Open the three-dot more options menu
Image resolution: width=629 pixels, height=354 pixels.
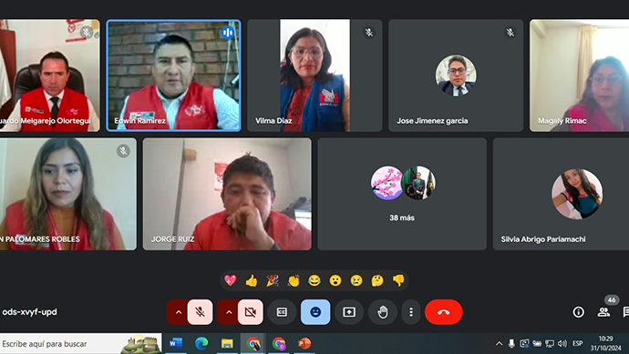tap(411, 312)
